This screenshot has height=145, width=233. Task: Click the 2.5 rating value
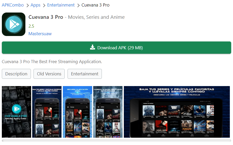click(x=31, y=26)
